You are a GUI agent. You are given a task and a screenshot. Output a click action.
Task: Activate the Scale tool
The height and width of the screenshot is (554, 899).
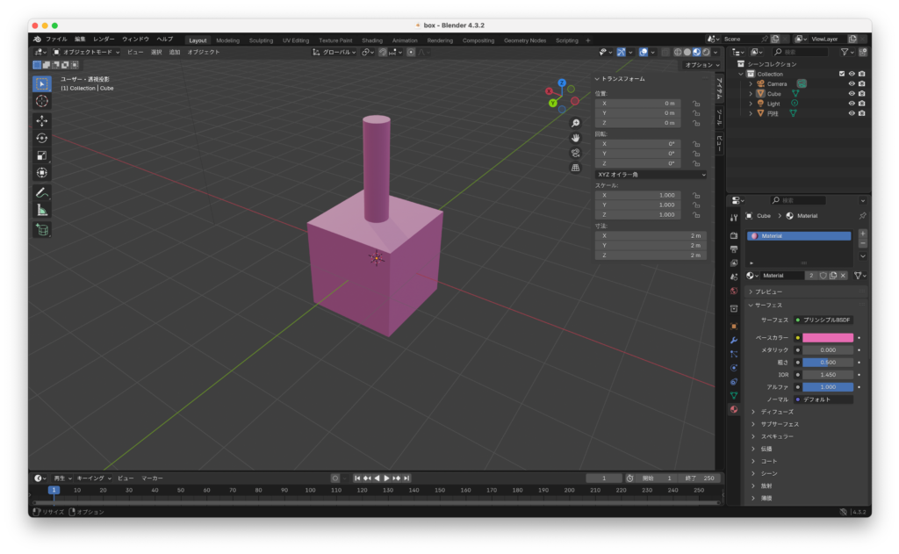tap(42, 155)
